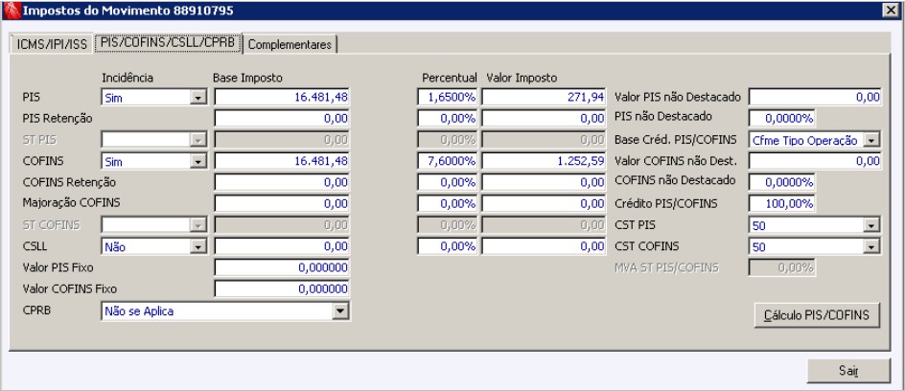Screen dimensions: 905x391
Task: Click the Crédito PIS/COFINS field 100,00%
Action: click(x=782, y=204)
